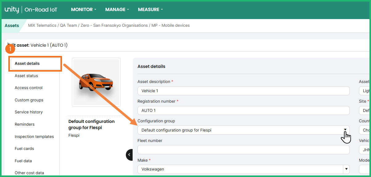Open the Make dropdown showing Volkswagen
The image size is (371, 177).
click(346, 169)
